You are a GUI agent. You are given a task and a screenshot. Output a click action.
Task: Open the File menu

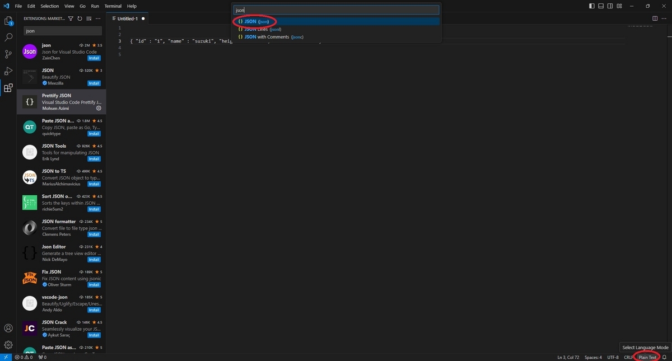pyautogui.click(x=18, y=6)
